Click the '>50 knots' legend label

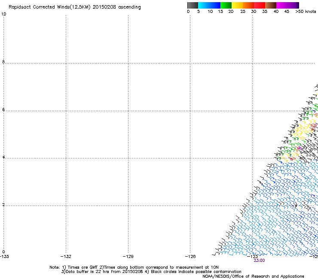tap(306, 11)
